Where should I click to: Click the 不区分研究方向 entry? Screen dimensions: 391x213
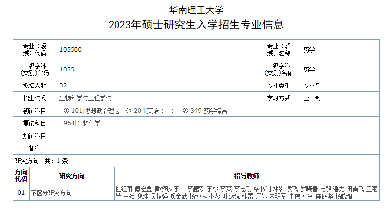point(51,193)
